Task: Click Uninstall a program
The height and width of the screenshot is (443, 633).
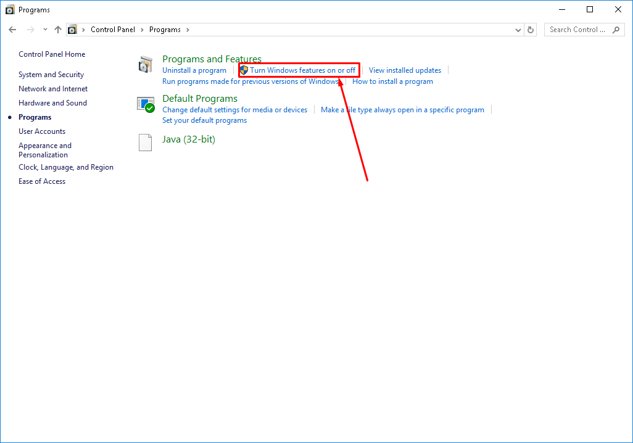Action: 194,70
